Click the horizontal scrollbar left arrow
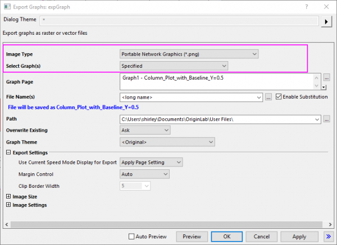337x245 pixels. tap(7, 224)
